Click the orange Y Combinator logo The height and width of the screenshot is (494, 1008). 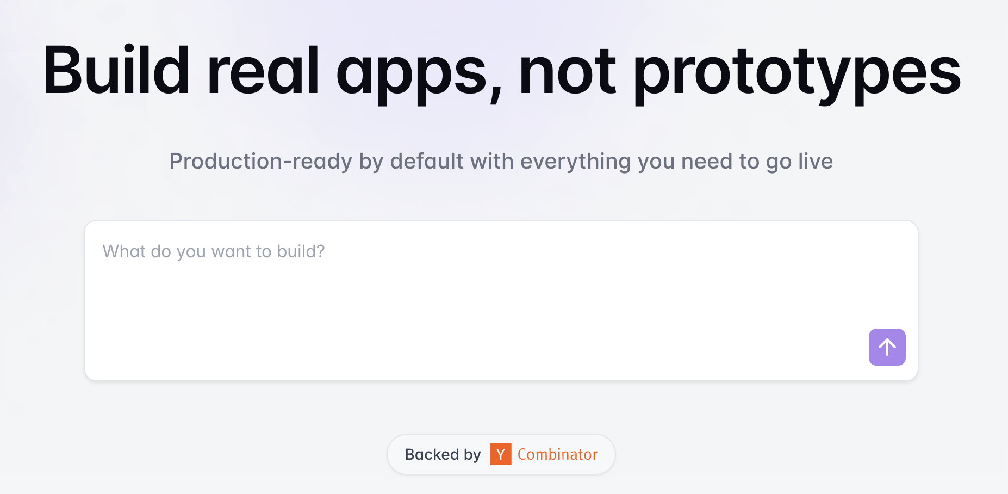point(500,454)
